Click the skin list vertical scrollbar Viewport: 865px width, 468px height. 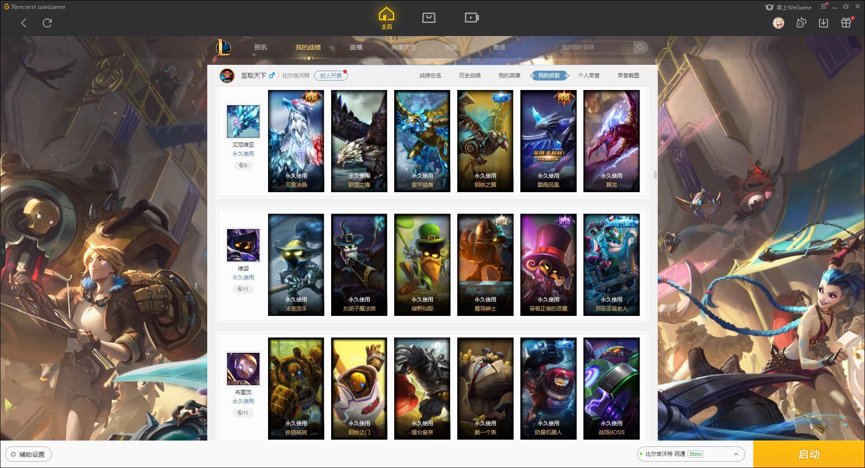tap(655, 175)
